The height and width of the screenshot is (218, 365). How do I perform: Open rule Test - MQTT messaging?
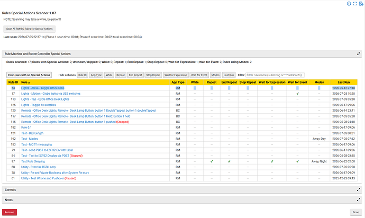point(36,144)
